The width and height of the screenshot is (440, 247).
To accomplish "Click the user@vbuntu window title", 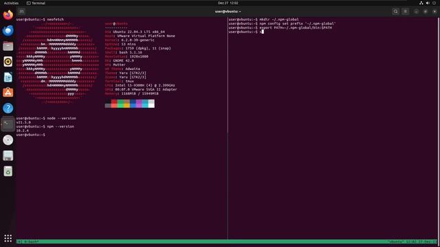I will tap(228, 12).
